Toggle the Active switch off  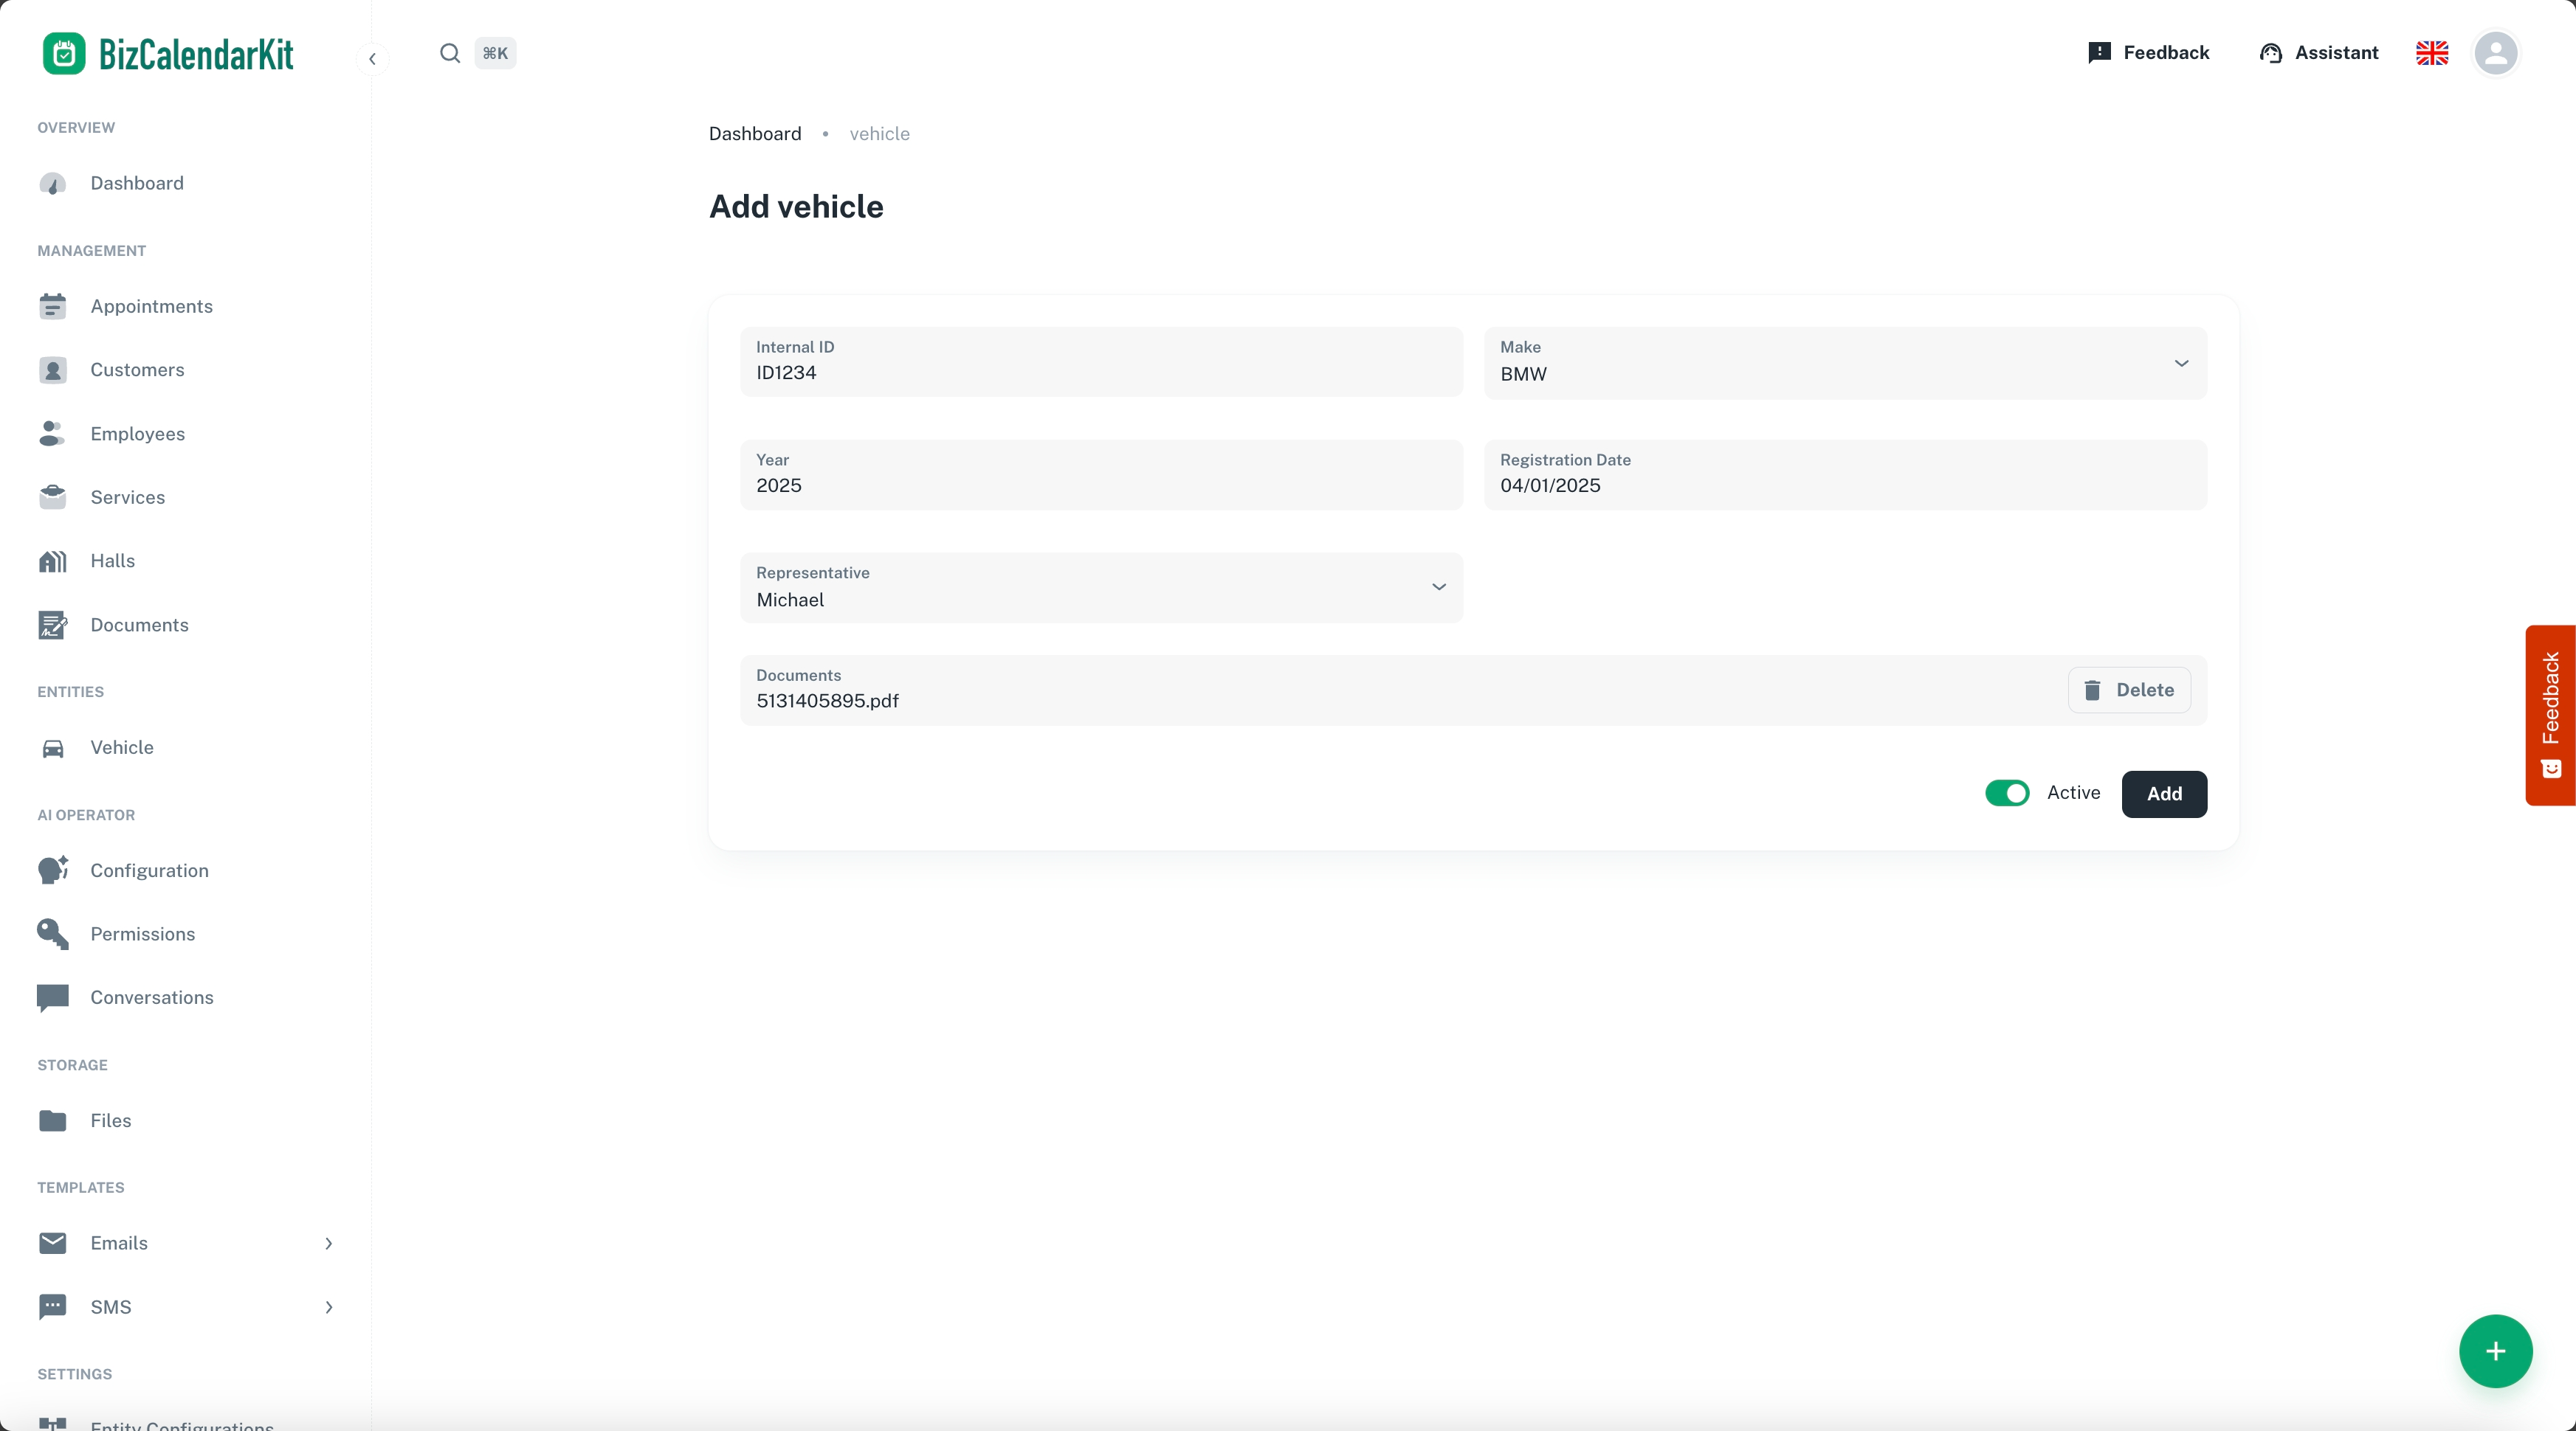[2006, 792]
